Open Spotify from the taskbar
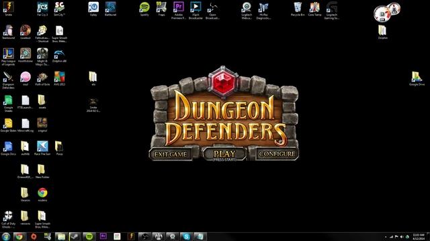Screen dimensions: 430x241 click(x=89, y=236)
